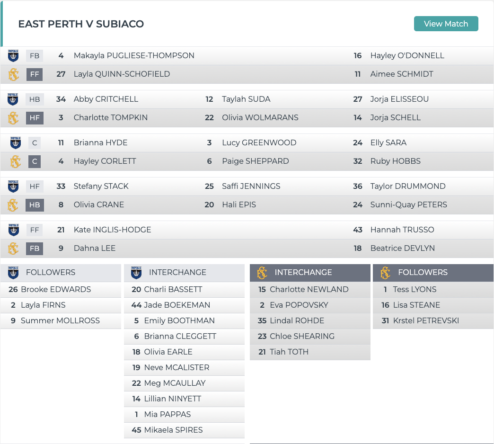Select Hannah TRUSSO in full forward line
Viewport: 494px width, 444px height.
[402, 230]
